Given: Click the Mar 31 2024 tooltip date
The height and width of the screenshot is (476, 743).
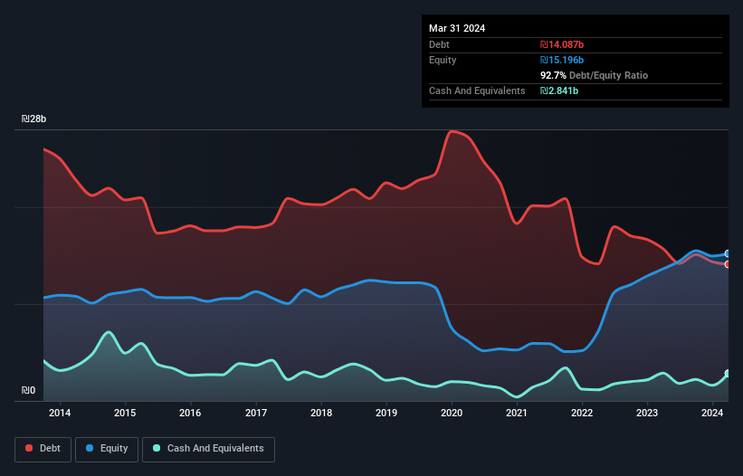Looking at the screenshot, I should point(457,28).
